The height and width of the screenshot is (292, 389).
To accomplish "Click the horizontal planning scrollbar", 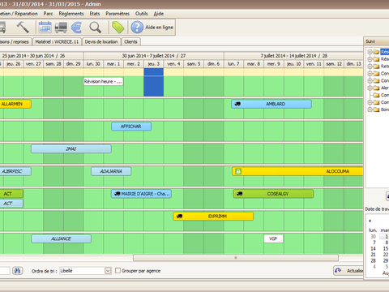I will 236,258.
